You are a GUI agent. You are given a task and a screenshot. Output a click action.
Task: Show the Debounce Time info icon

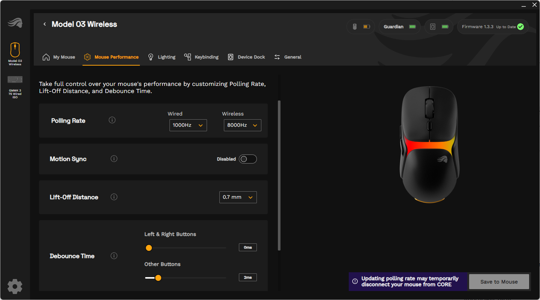(114, 256)
